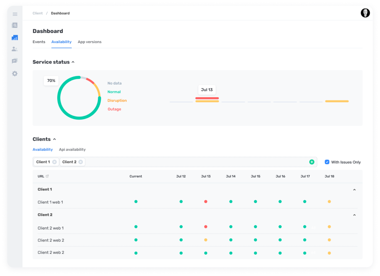Collapse the Service status section

[73, 62]
